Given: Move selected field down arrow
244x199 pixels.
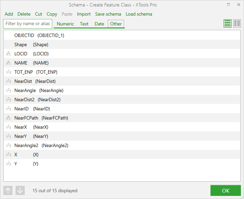Looking at the screenshot, I should (20, 191).
